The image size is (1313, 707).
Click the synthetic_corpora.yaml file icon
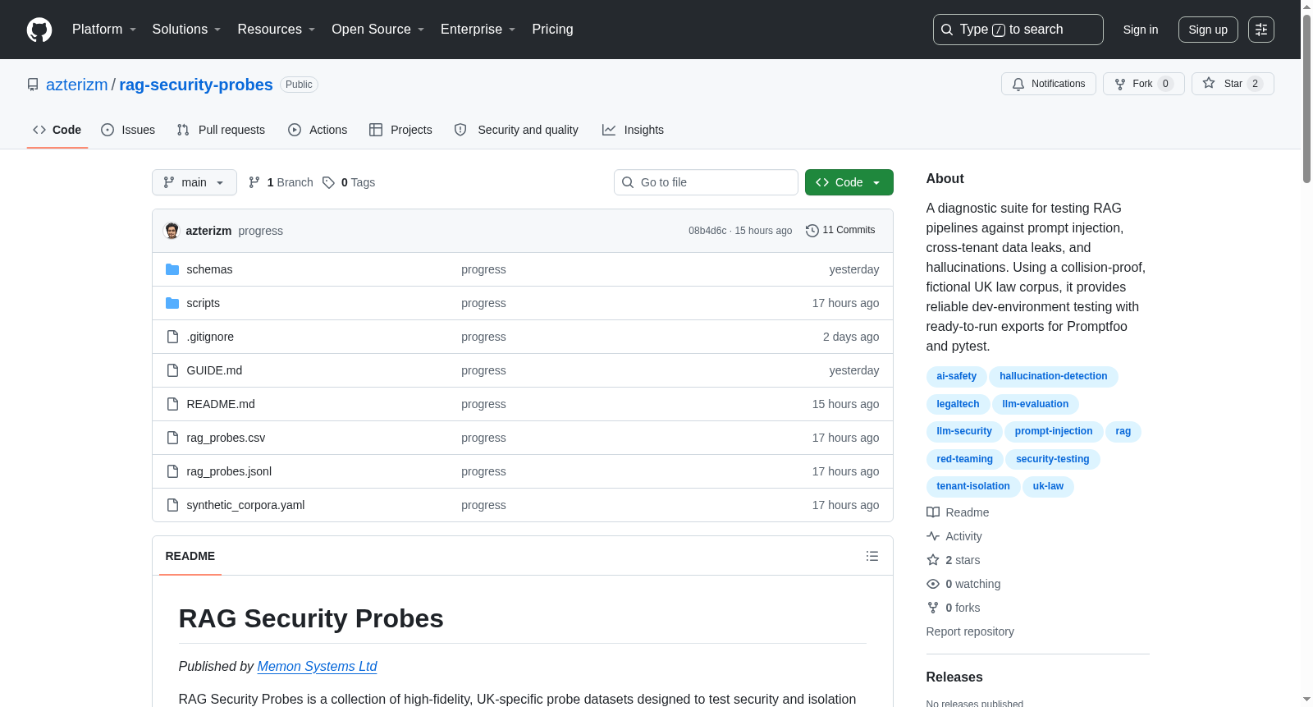tap(172, 505)
